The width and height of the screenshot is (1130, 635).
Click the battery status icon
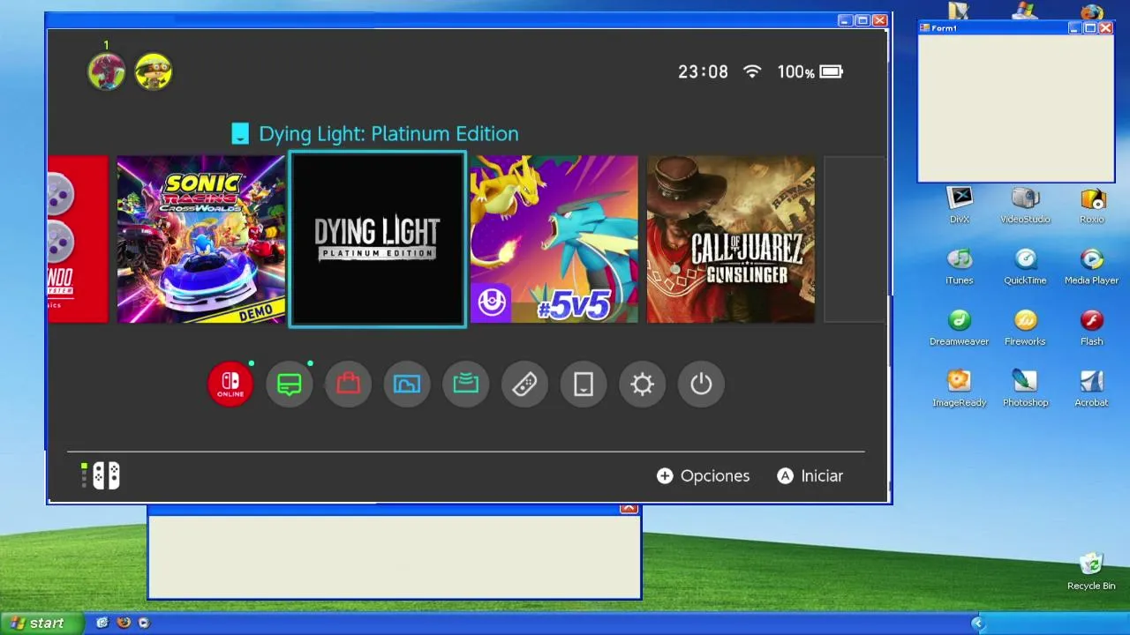click(x=832, y=71)
